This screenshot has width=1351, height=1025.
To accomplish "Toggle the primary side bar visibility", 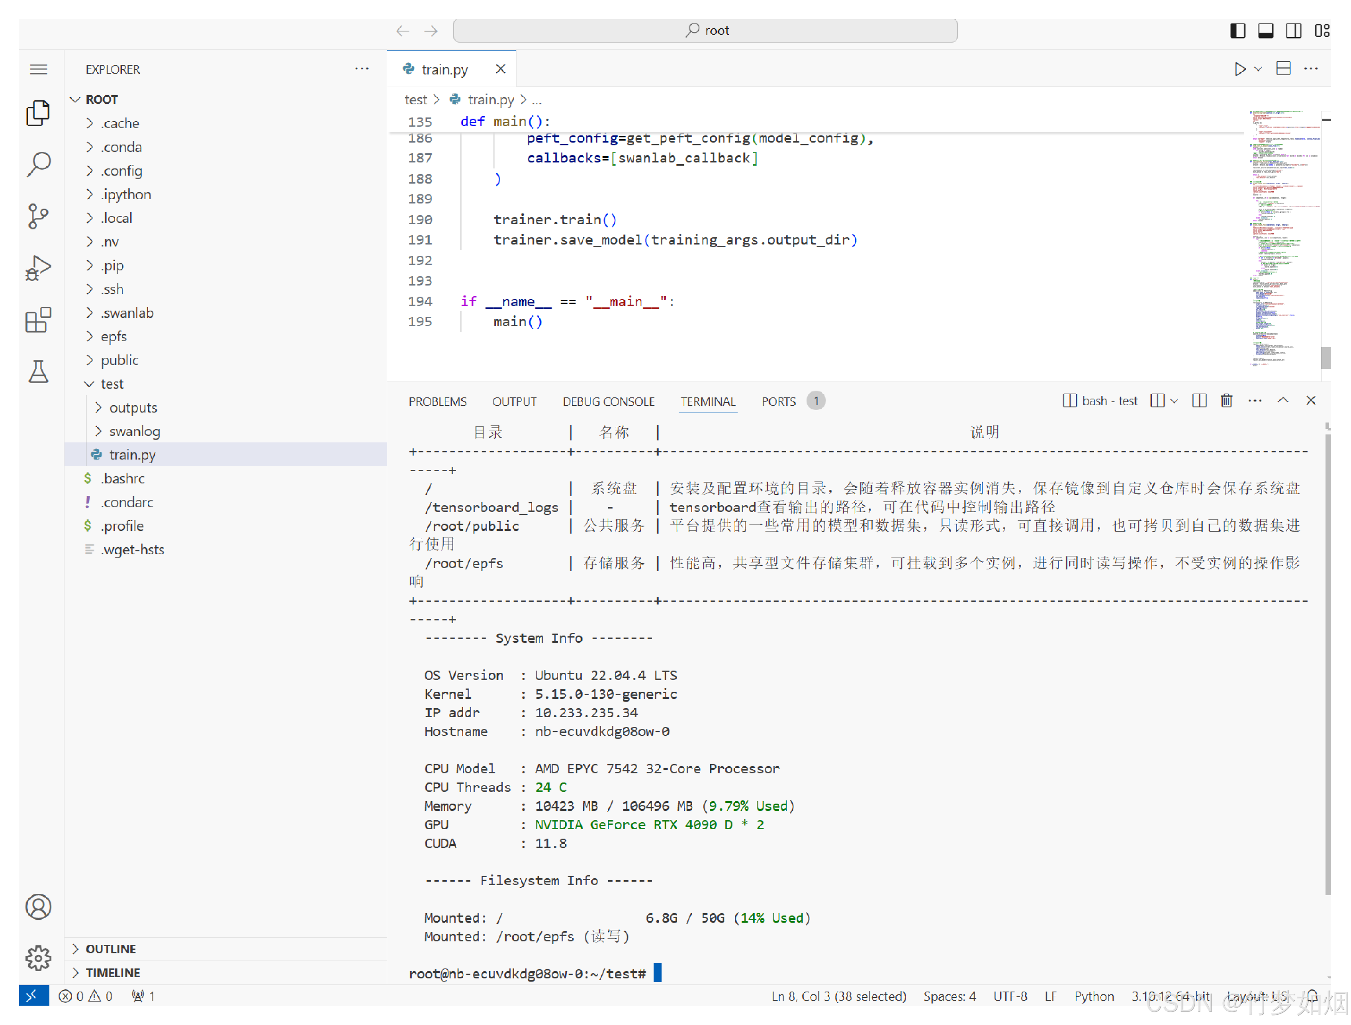I will [x=1237, y=31].
